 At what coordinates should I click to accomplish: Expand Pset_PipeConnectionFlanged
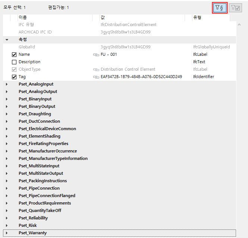coord(7,196)
